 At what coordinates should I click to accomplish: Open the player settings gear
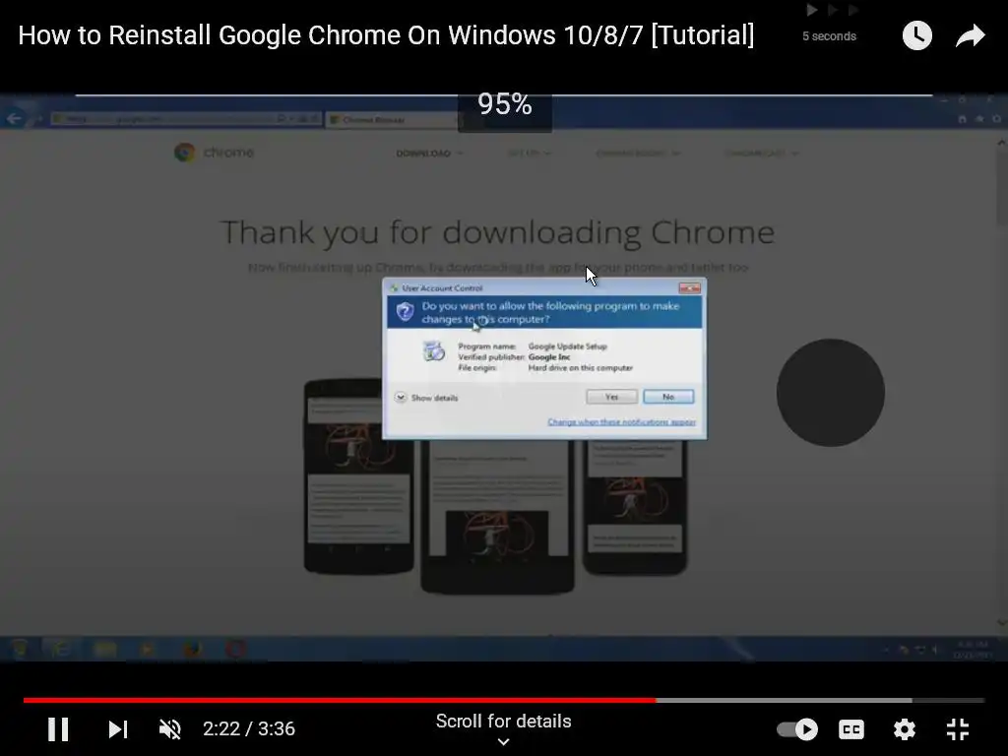(x=905, y=729)
